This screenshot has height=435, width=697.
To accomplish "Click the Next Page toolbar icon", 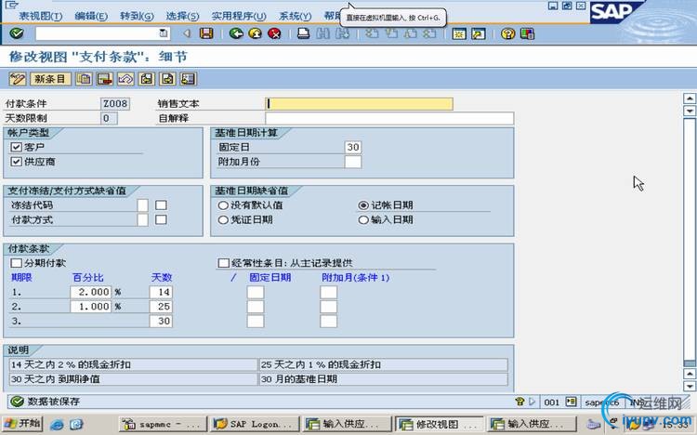I will point(411,33).
